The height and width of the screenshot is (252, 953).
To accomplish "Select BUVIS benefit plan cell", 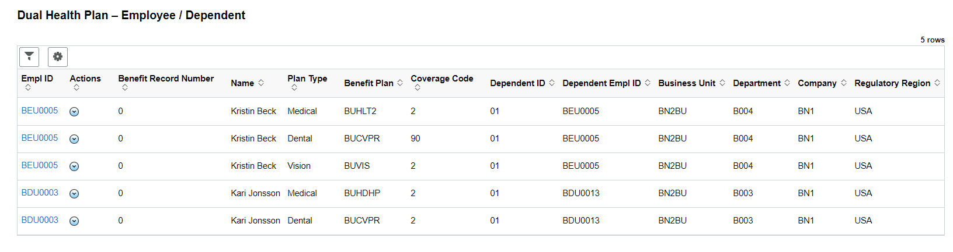I will (357, 166).
